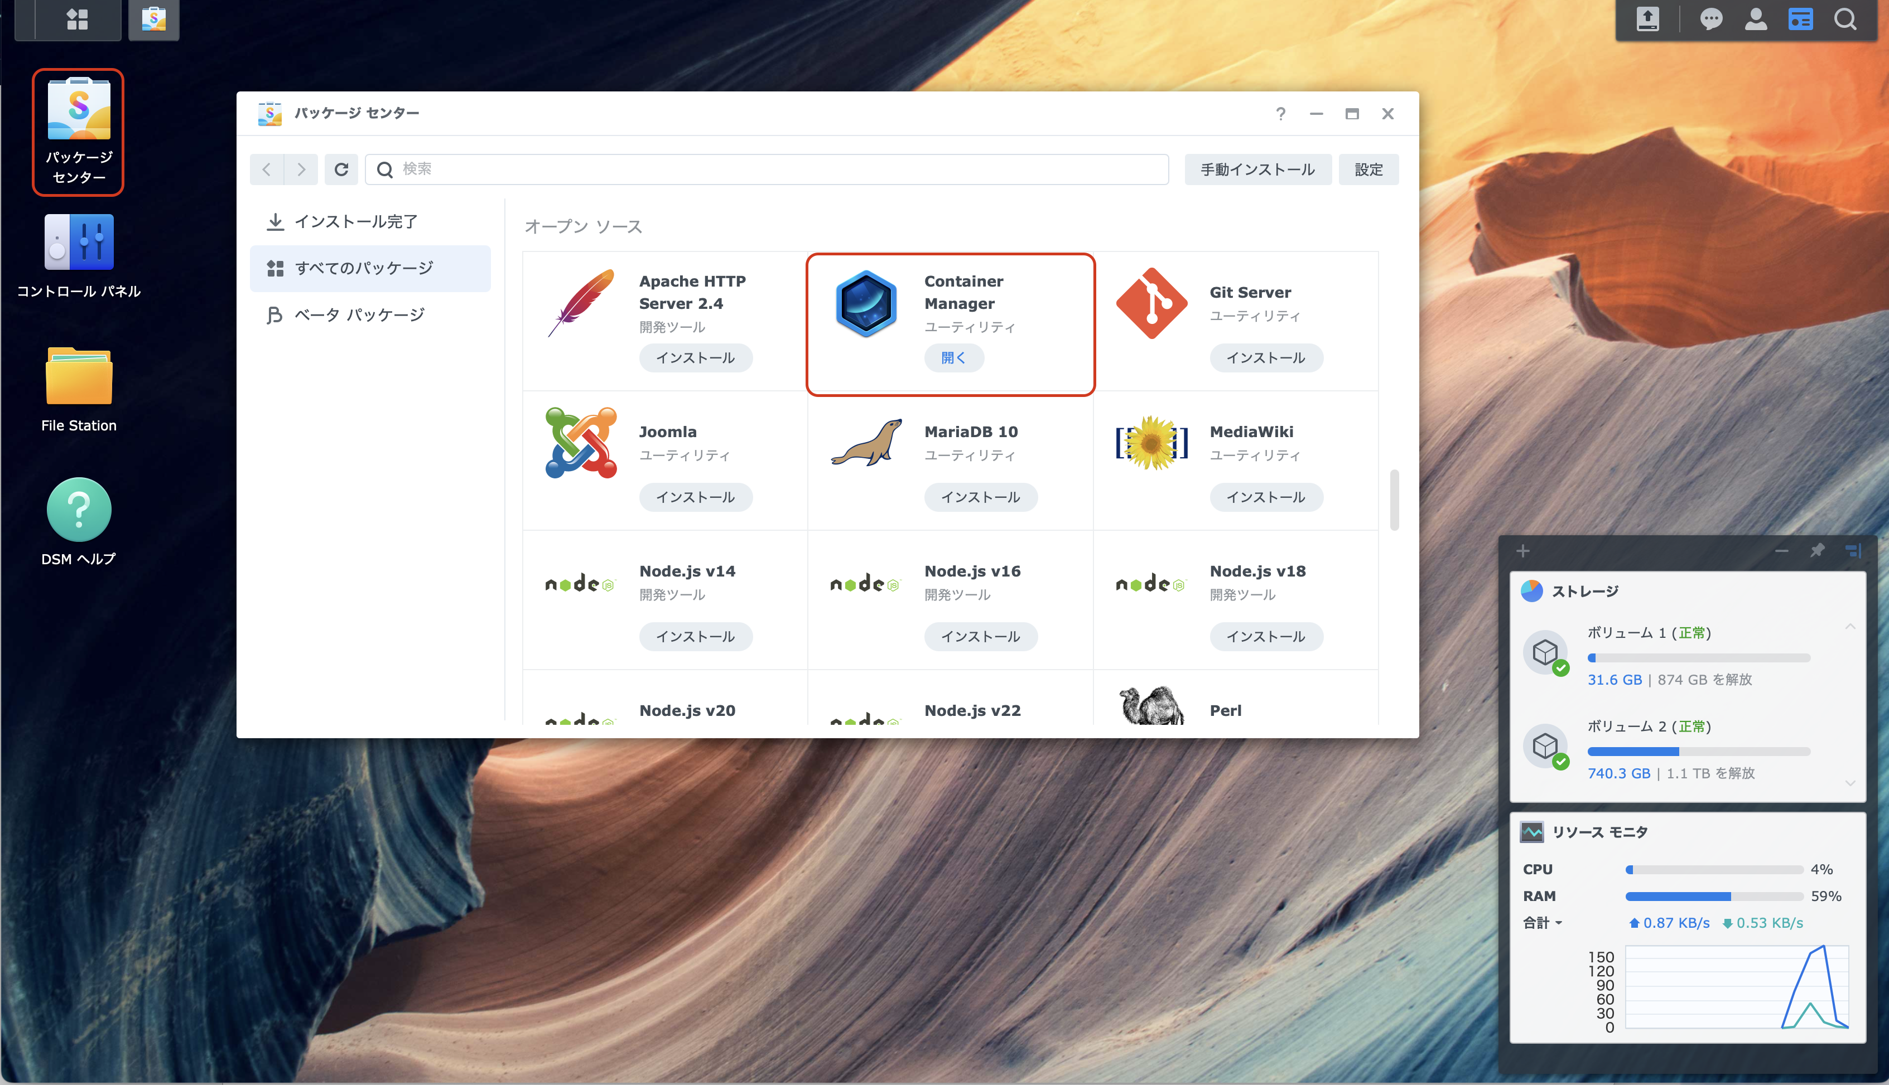
Task: Open the upload queue icon
Action: click(x=1647, y=20)
